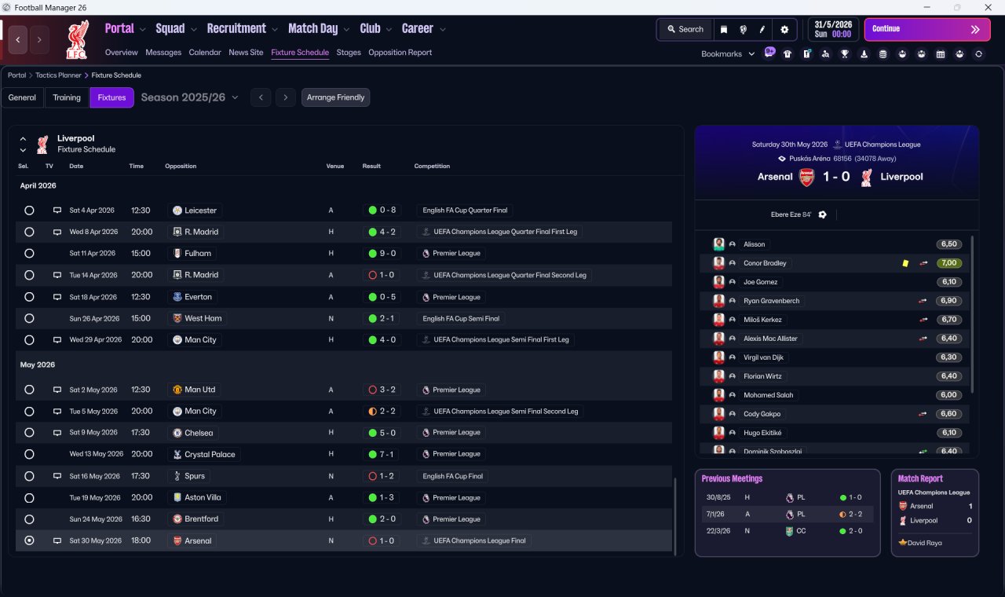This screenshot has height=597, width=1005.
Task: Switch to the General tab
Action: (22, 97)
